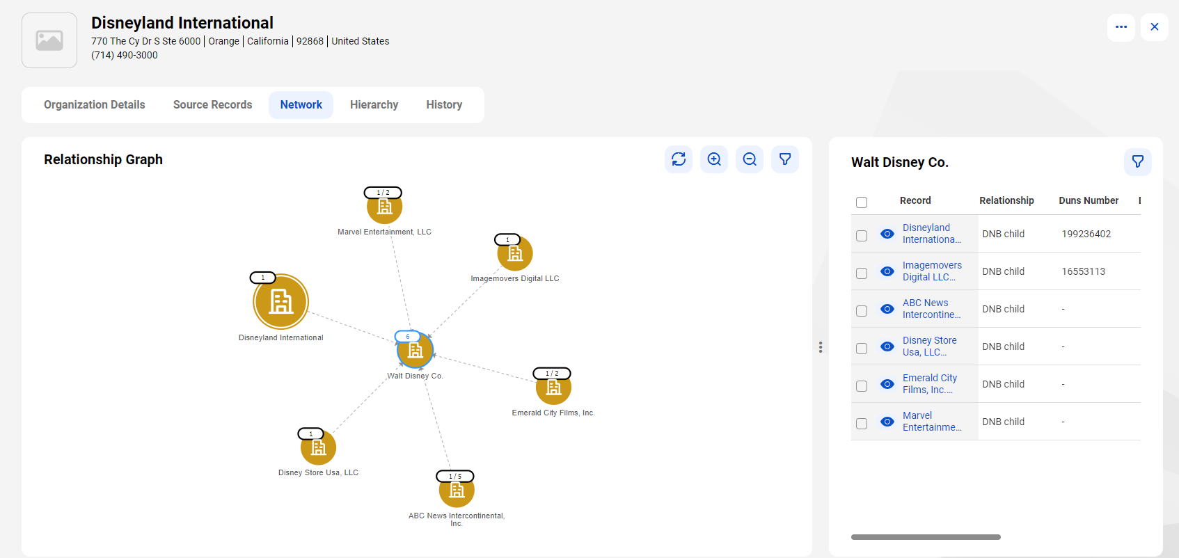Click the 6 badge on Walt Disney node
1179x558 pixels.
(408, 337)
